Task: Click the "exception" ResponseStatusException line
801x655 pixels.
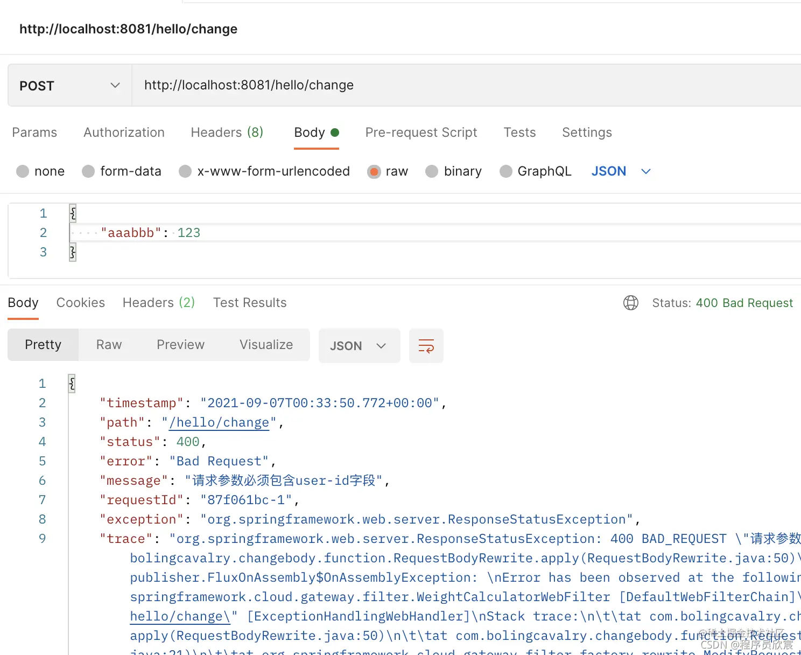Action: tap(370, 519)
